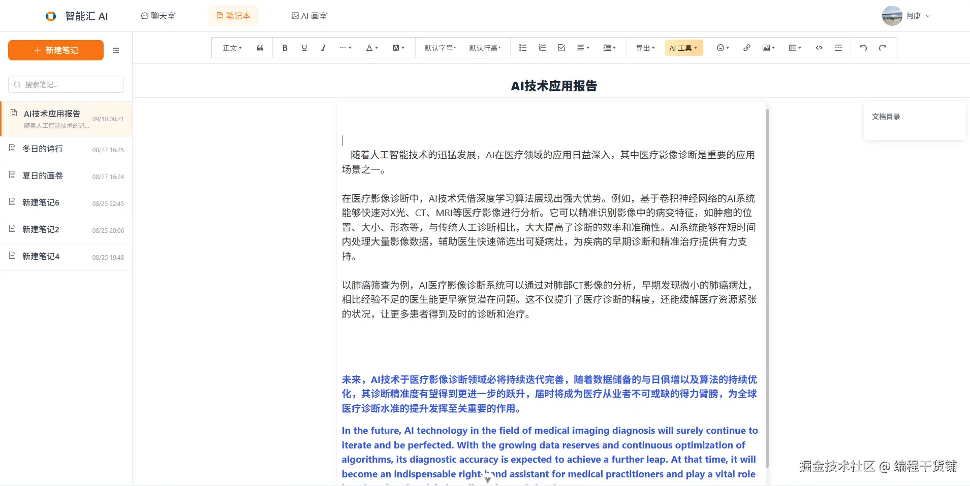Go to the 聊天室 chat tab
Image resolution: width=970 pixels, height=486 pixels.
pyautogui.click(x=159, y=16)
